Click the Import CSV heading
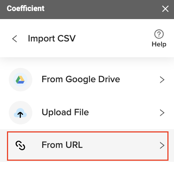Image resolution: width=174 pixels, height=182 pixels. point(52,39)
